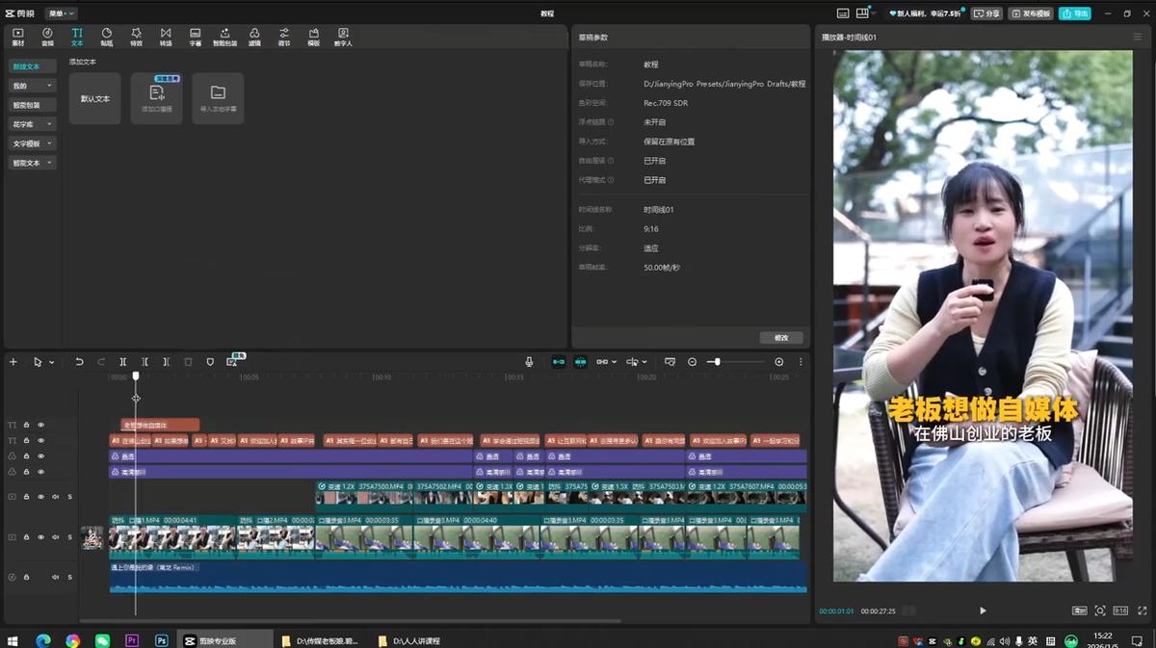
Task: Click the 9:16 ratio button under the player
Action: pyautogui.click(x=1120, y=610)
